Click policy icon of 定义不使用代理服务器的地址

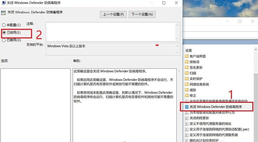187,123
